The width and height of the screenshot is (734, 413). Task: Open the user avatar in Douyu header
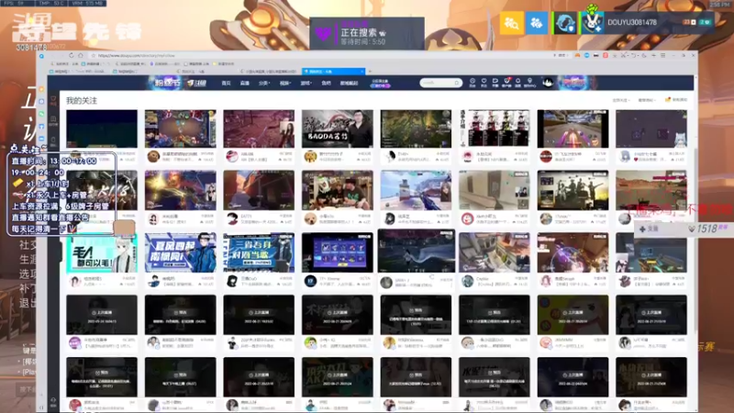(x=548, y=83)
